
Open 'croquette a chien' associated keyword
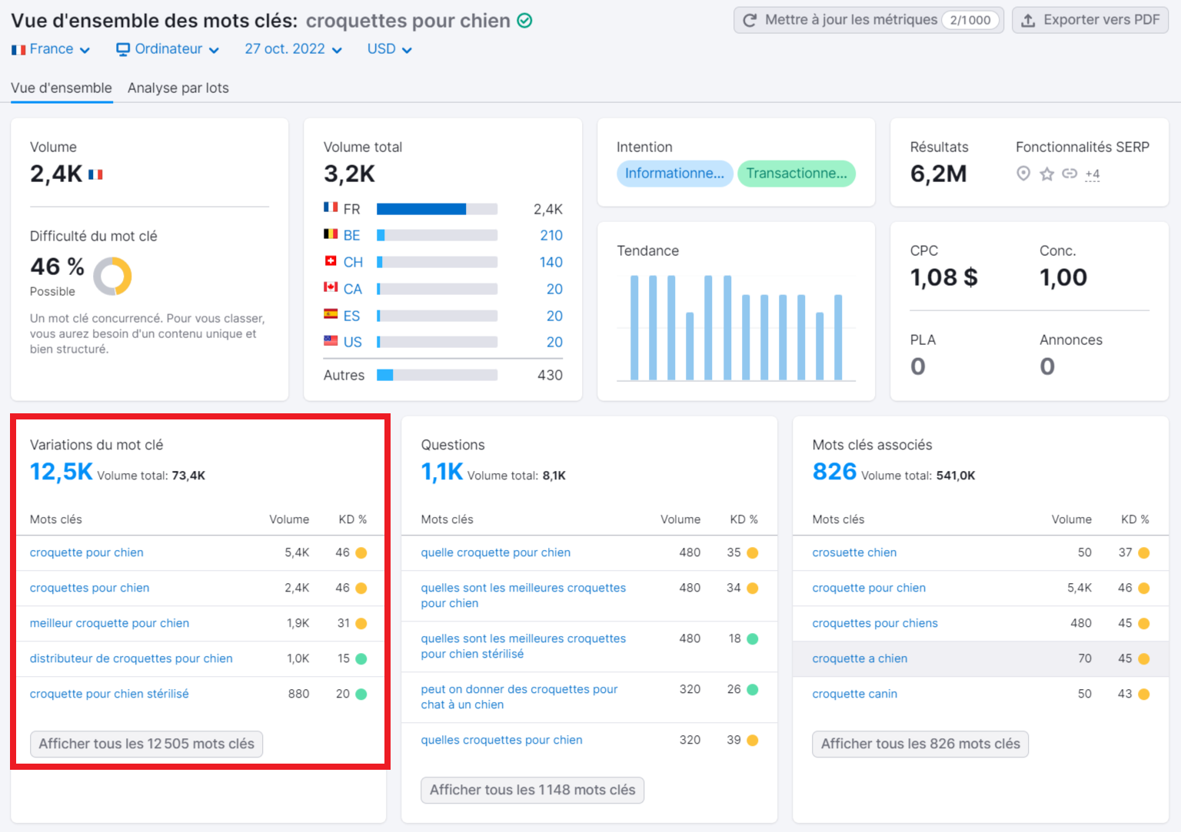click(860, 658)
